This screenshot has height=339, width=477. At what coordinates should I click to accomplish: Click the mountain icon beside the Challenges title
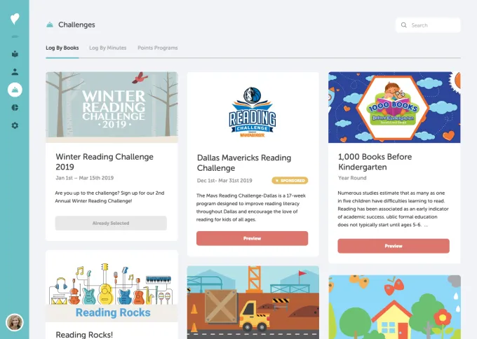50,25
